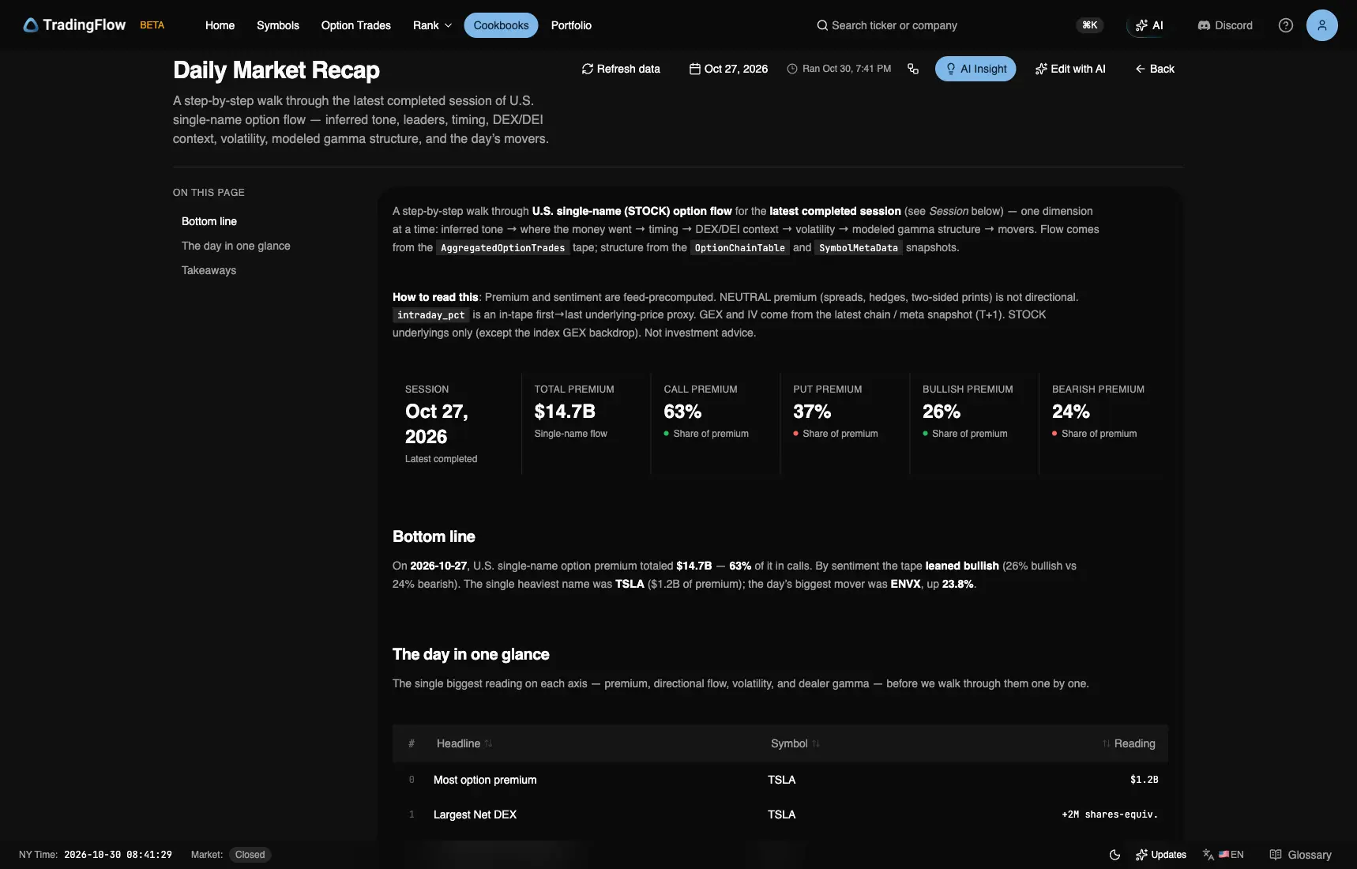Jump to Takeaways section link
The image size is (1357, 869).
(209, 270)
